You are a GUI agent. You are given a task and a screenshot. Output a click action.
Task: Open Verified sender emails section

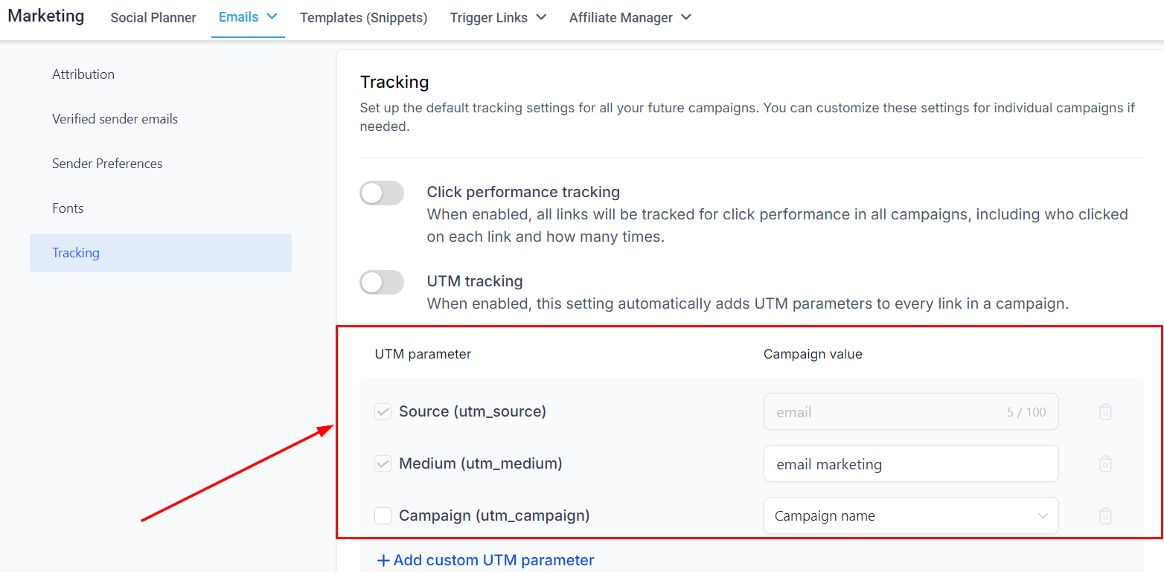point(115,119)
